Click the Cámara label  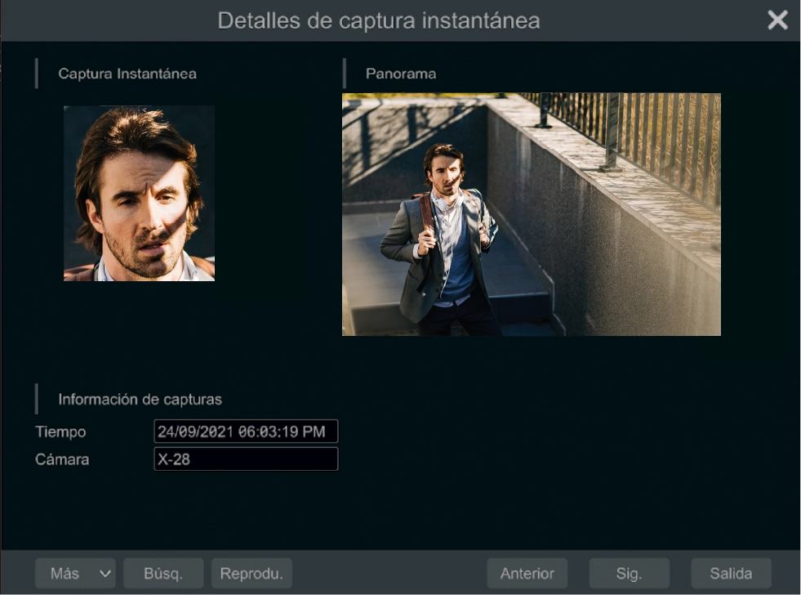coord(62,459)
